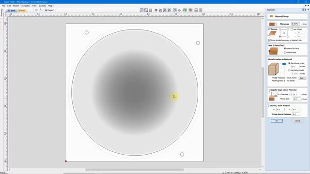
Task: Click the snap options toolbar icon
Action: pyautogui.click(x=175, y=10)
